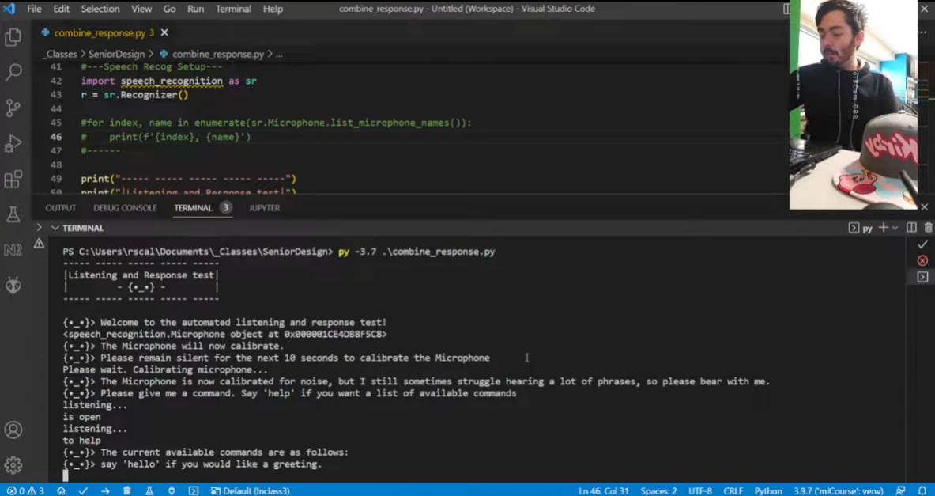The height and width of the screenshot is (496, 935).
Task: Open the Explorer view in the activity bar
Action: pos(13,36)
